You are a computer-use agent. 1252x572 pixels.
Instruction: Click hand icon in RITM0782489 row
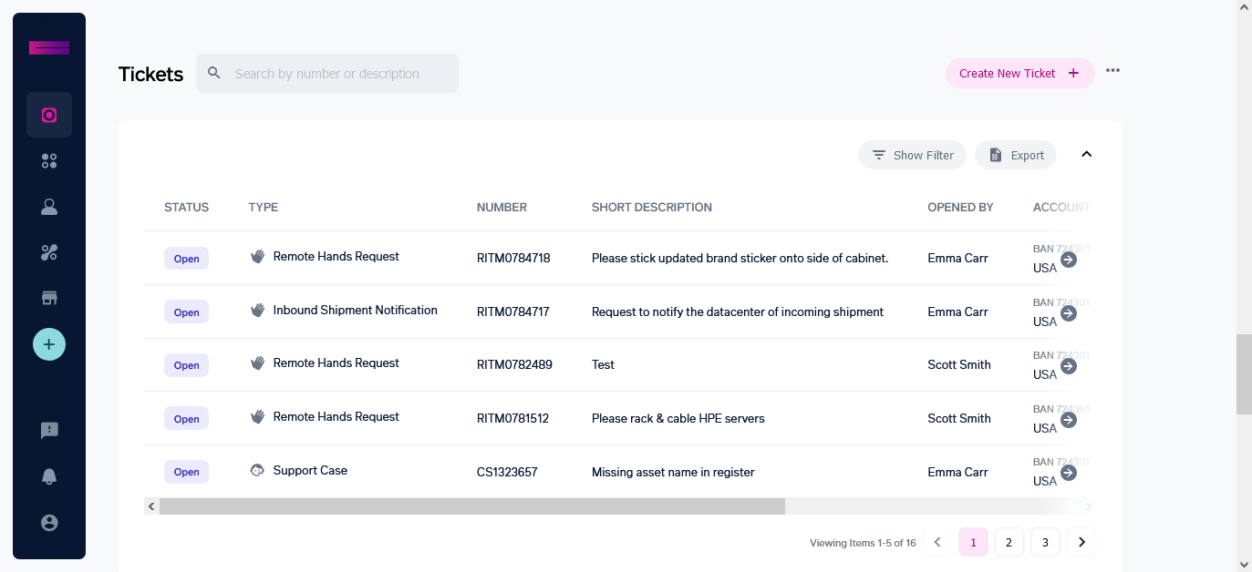[257, 363]
